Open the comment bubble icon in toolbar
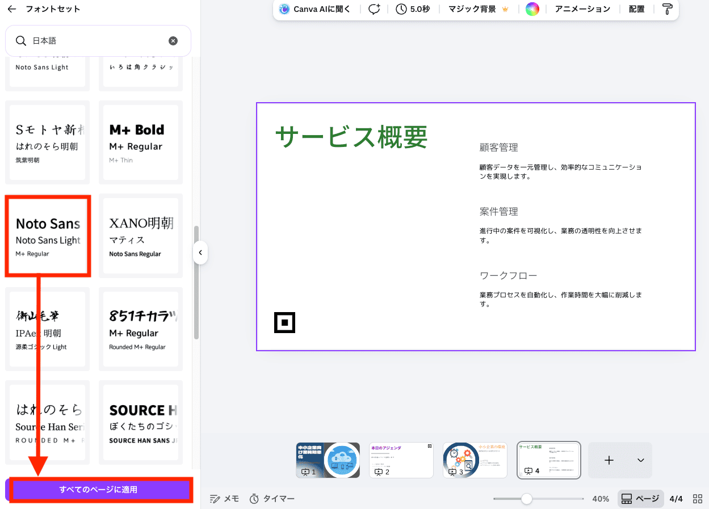 coord(374,9)
